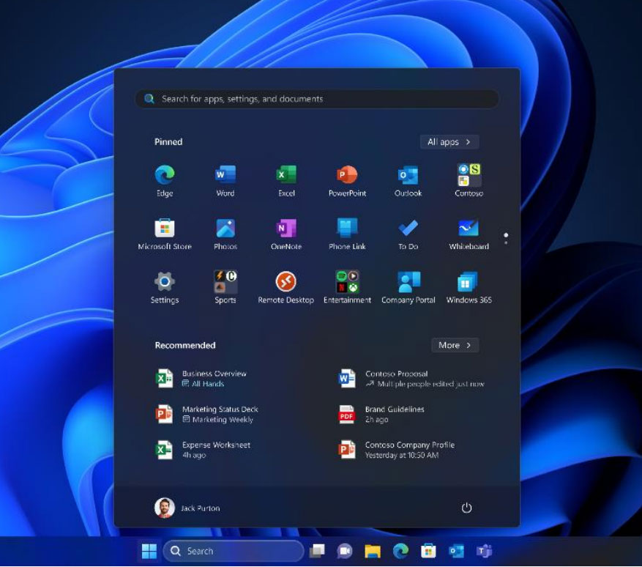This screenshot has height=567, width=642.
Task: Open the Contoso app folder
Action: [469, 181]
